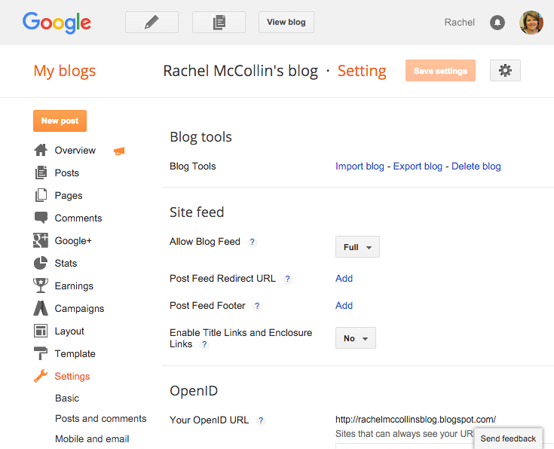The width and height of the screenshot is (554, 449).
Task: Click the Campaigns AdWords icon
Action: (40, 308)
